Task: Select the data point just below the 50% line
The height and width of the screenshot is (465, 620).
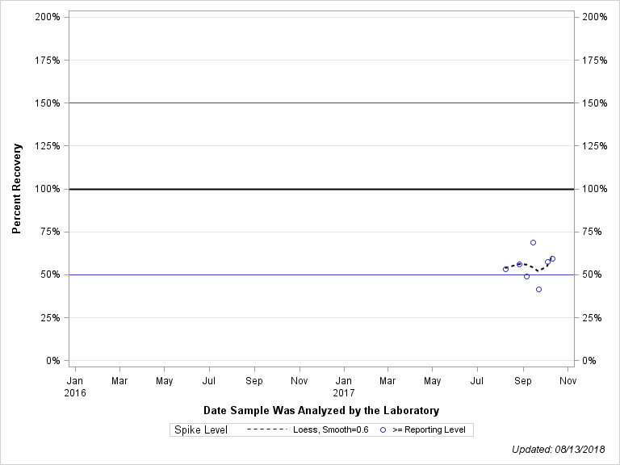Action: [526, 276]
